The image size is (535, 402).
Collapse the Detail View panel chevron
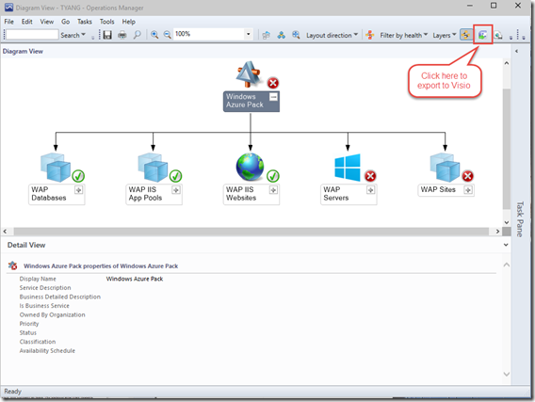pos(506,245)
